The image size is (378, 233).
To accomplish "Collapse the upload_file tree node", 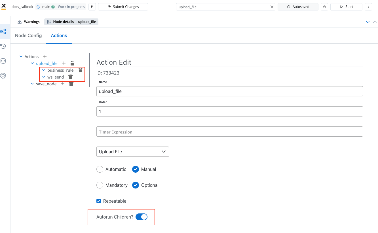I will click(32, 63).
